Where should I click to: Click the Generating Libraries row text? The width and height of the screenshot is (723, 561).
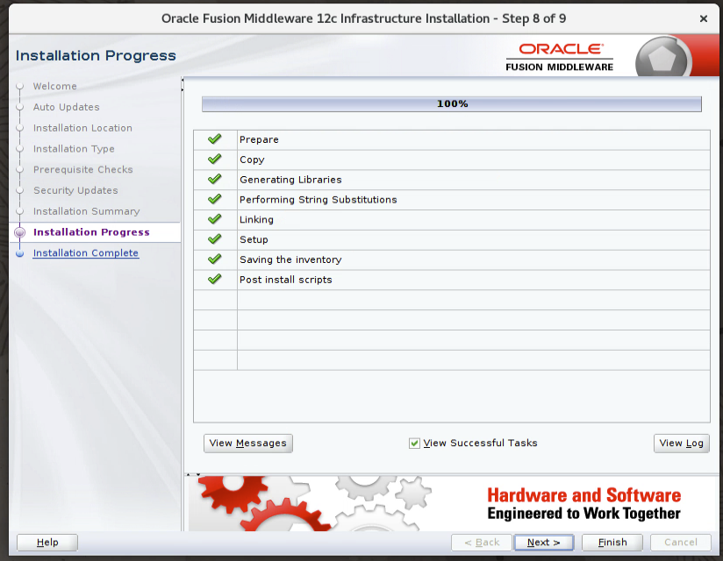click(x=290, y=180)
